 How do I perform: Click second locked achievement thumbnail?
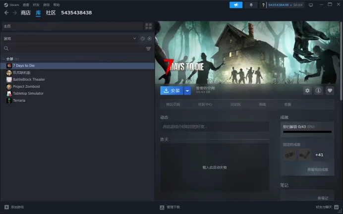click(304, 155)
